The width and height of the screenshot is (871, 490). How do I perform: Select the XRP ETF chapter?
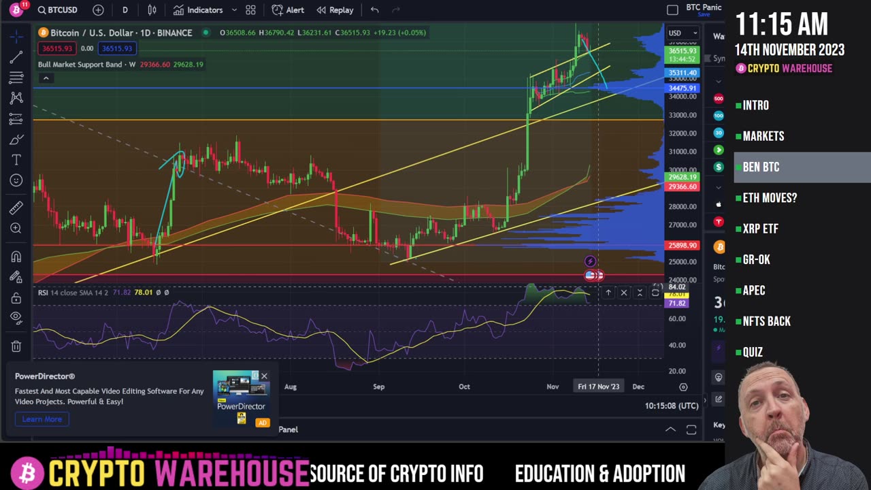tap(760, 229)
